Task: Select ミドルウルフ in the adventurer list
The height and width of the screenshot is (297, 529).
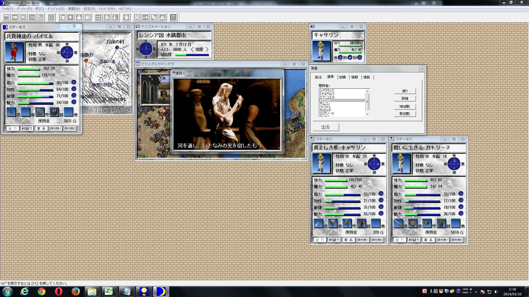Action: 342,94
